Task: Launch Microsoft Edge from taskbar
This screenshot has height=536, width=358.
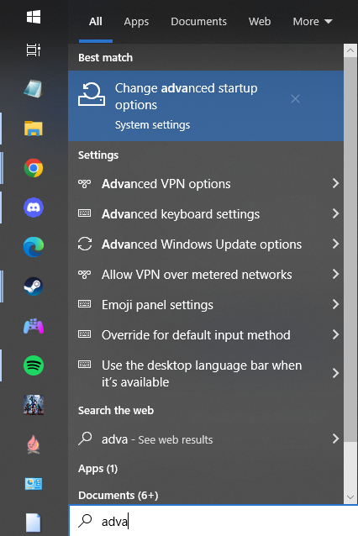Action: (x=34, y=247)
